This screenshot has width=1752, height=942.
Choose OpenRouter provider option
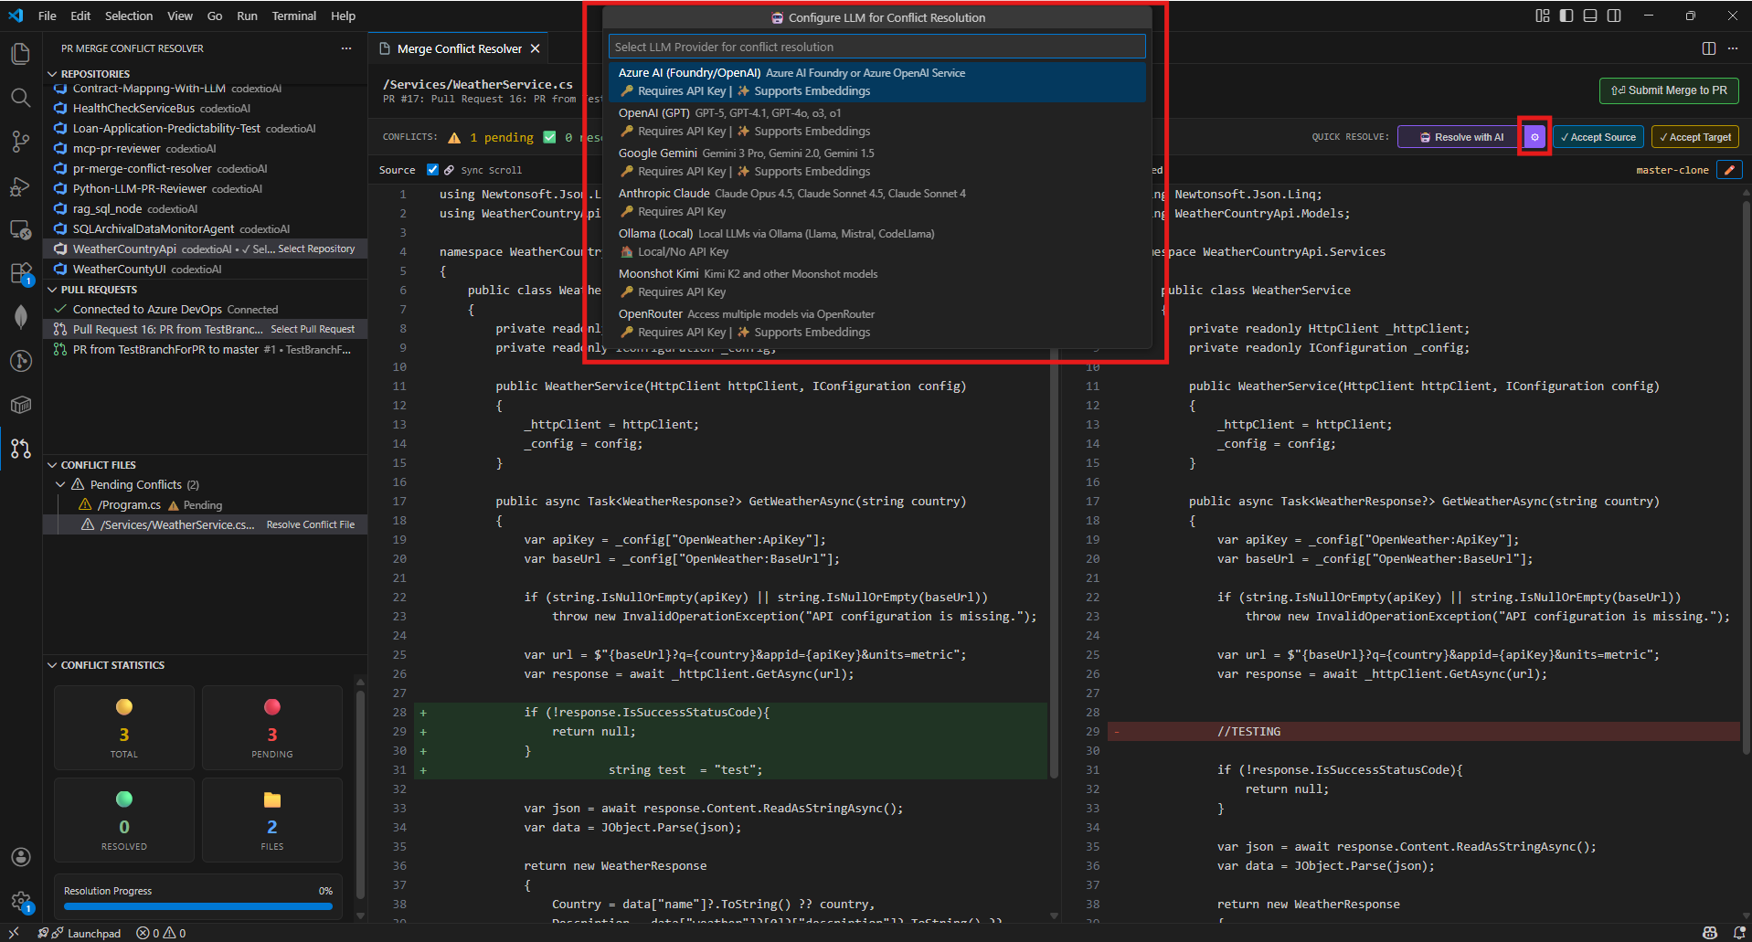[x=876, y=323]
